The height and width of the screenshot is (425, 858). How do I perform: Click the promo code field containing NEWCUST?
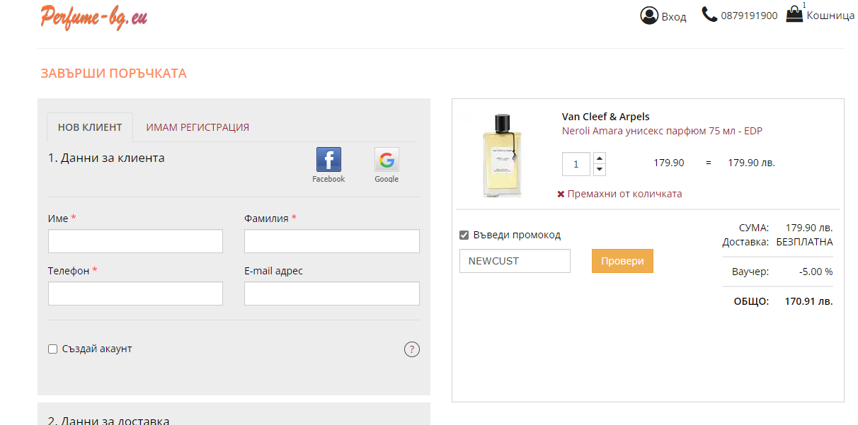(515, 261)
